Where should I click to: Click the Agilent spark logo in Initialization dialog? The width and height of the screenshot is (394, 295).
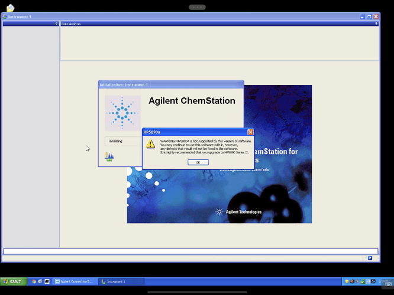pyautogui.click(x=122, y=113)
